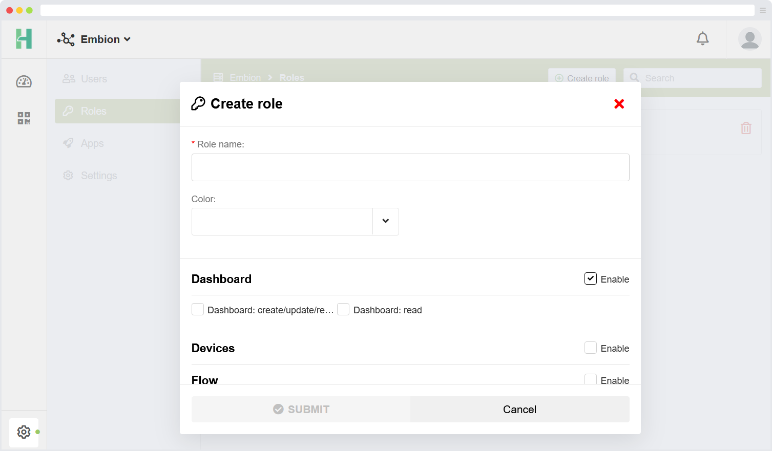
Task: Open Apps in the side menu
Action: pos(92,143)
